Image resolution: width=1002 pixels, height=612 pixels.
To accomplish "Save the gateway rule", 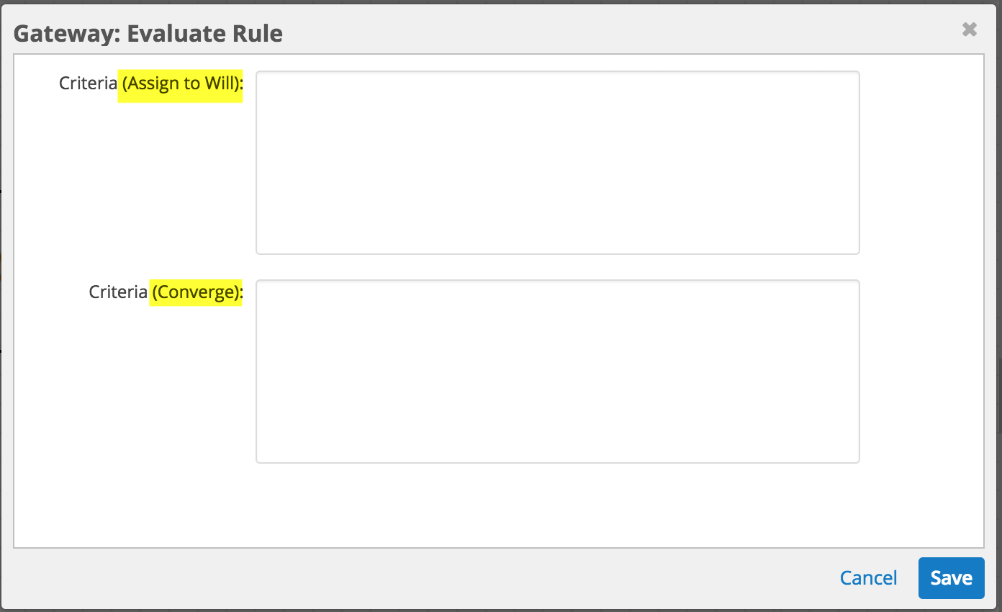I will tap(951, 578).
